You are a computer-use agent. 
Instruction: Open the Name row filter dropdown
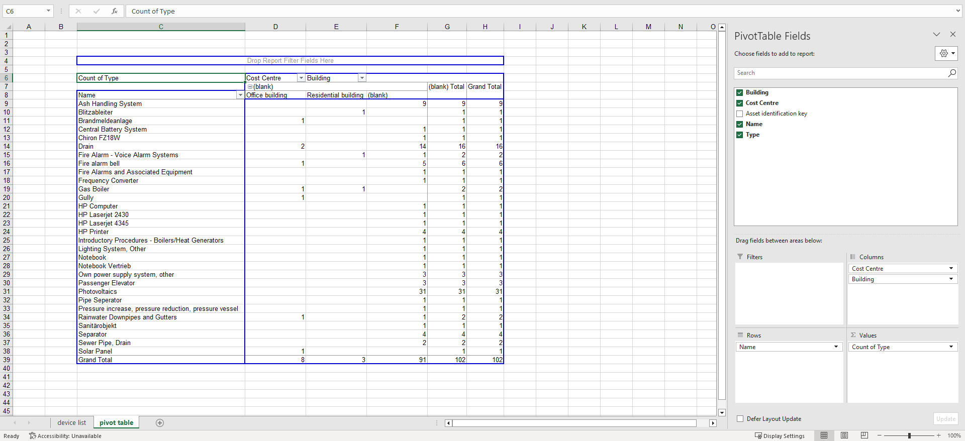(x=240, y=95)
